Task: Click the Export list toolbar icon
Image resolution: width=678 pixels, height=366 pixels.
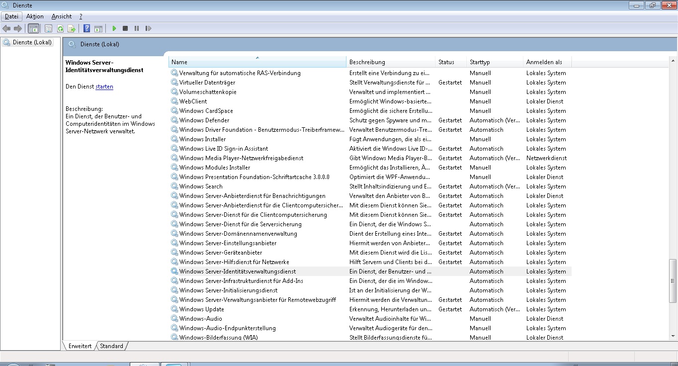Action: tap(72, 28)
